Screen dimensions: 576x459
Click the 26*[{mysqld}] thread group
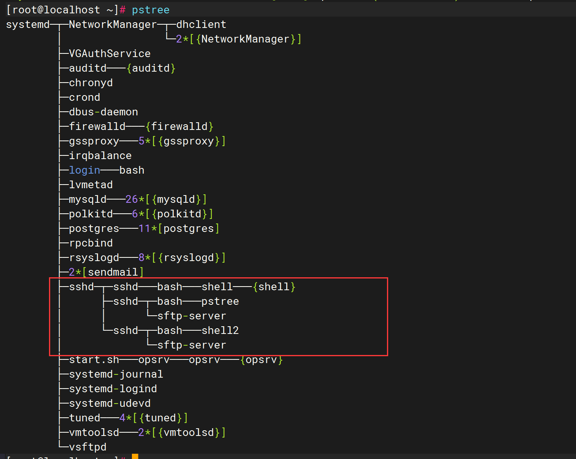click(166, 200)
